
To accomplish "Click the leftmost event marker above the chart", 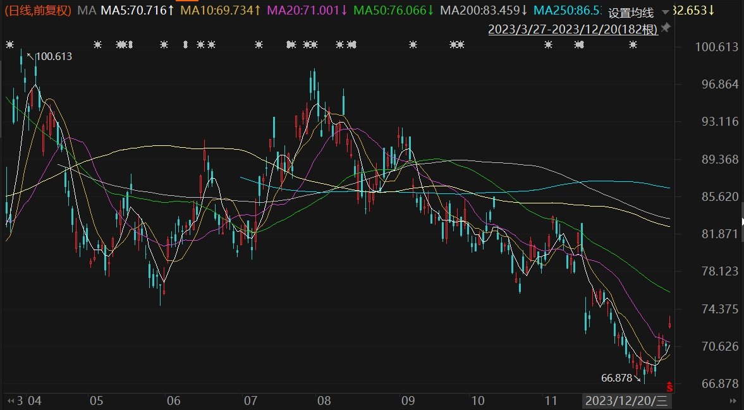I will pos(9,45).
